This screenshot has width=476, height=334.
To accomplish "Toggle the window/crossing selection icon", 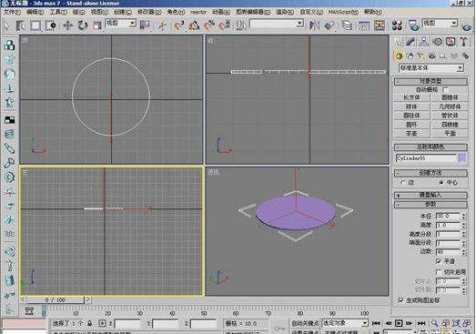I will click(x=50, y=25).
